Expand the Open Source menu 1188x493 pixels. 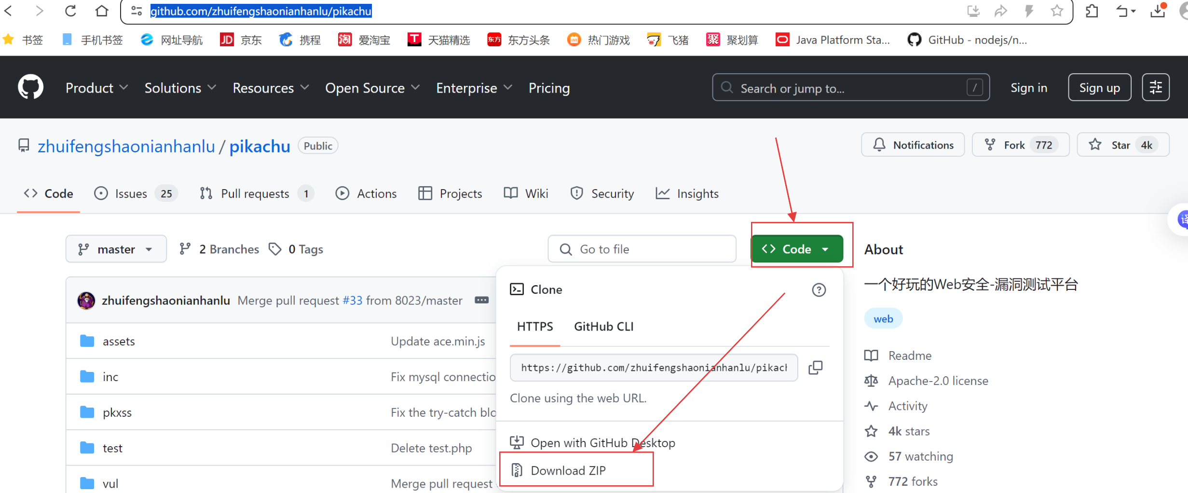(x=372, y=88)
